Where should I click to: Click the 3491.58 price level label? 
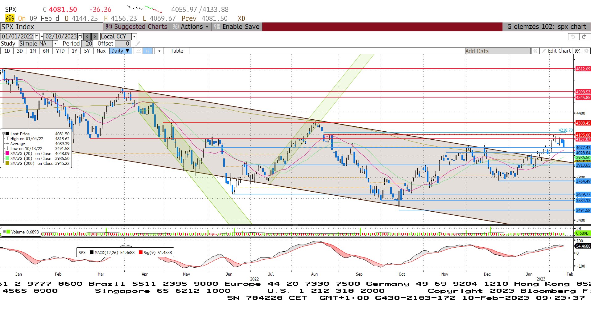pos(583,210)
